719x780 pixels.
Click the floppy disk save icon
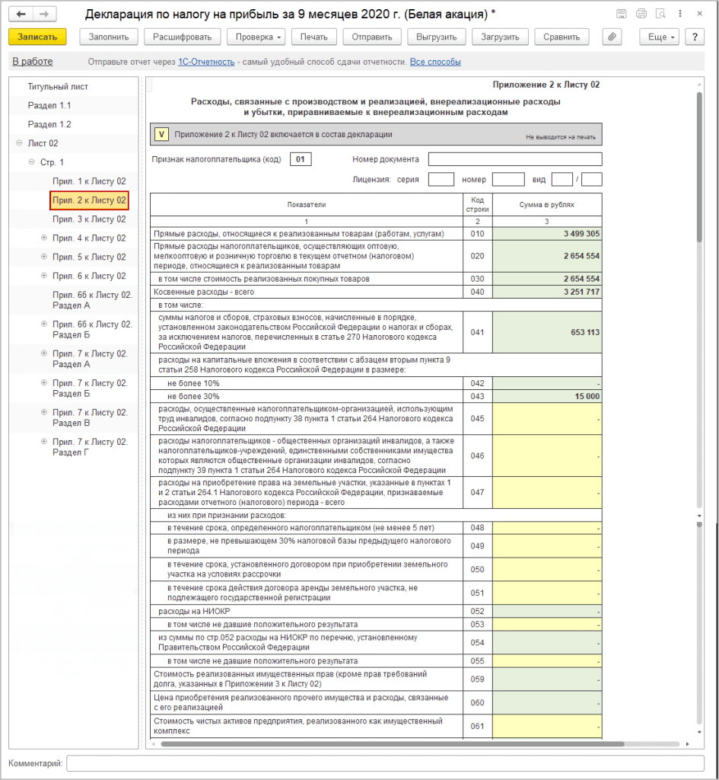(622, 14)
